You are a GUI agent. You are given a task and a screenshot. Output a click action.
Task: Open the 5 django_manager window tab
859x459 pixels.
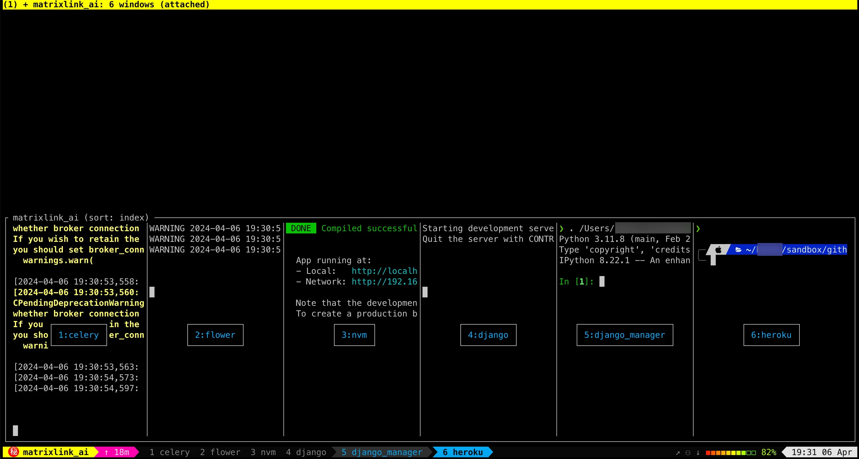point(382,452)
